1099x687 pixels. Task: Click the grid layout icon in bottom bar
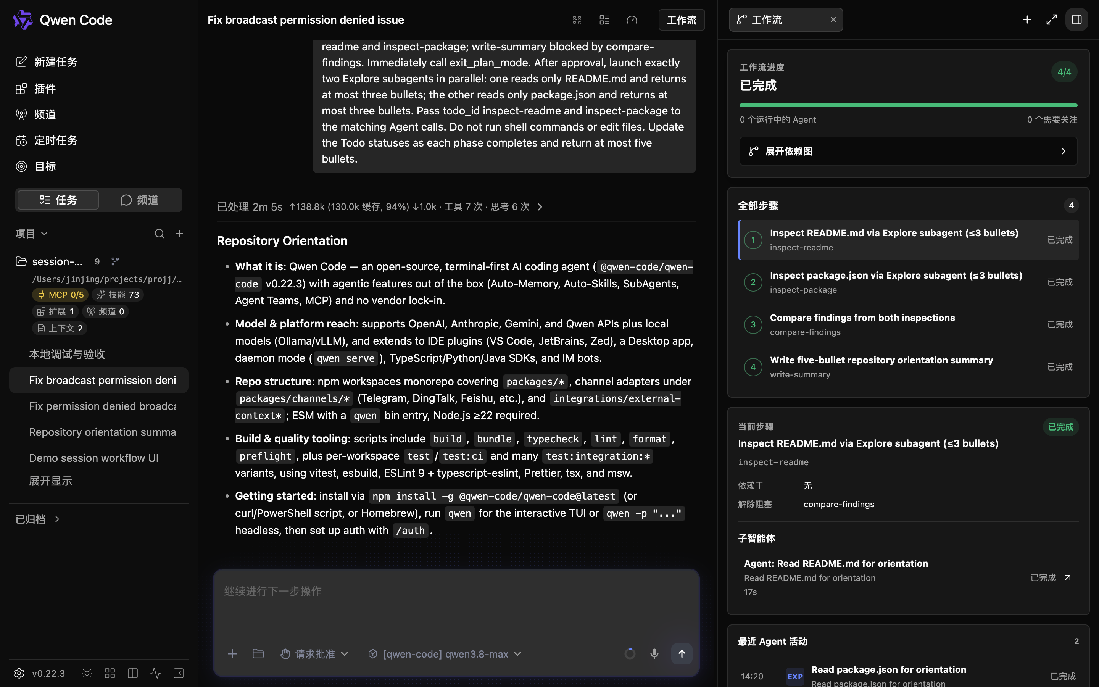pos(110,673)
